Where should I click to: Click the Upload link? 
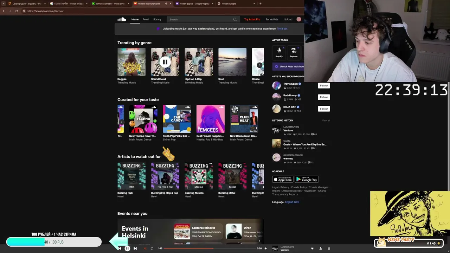288,19
